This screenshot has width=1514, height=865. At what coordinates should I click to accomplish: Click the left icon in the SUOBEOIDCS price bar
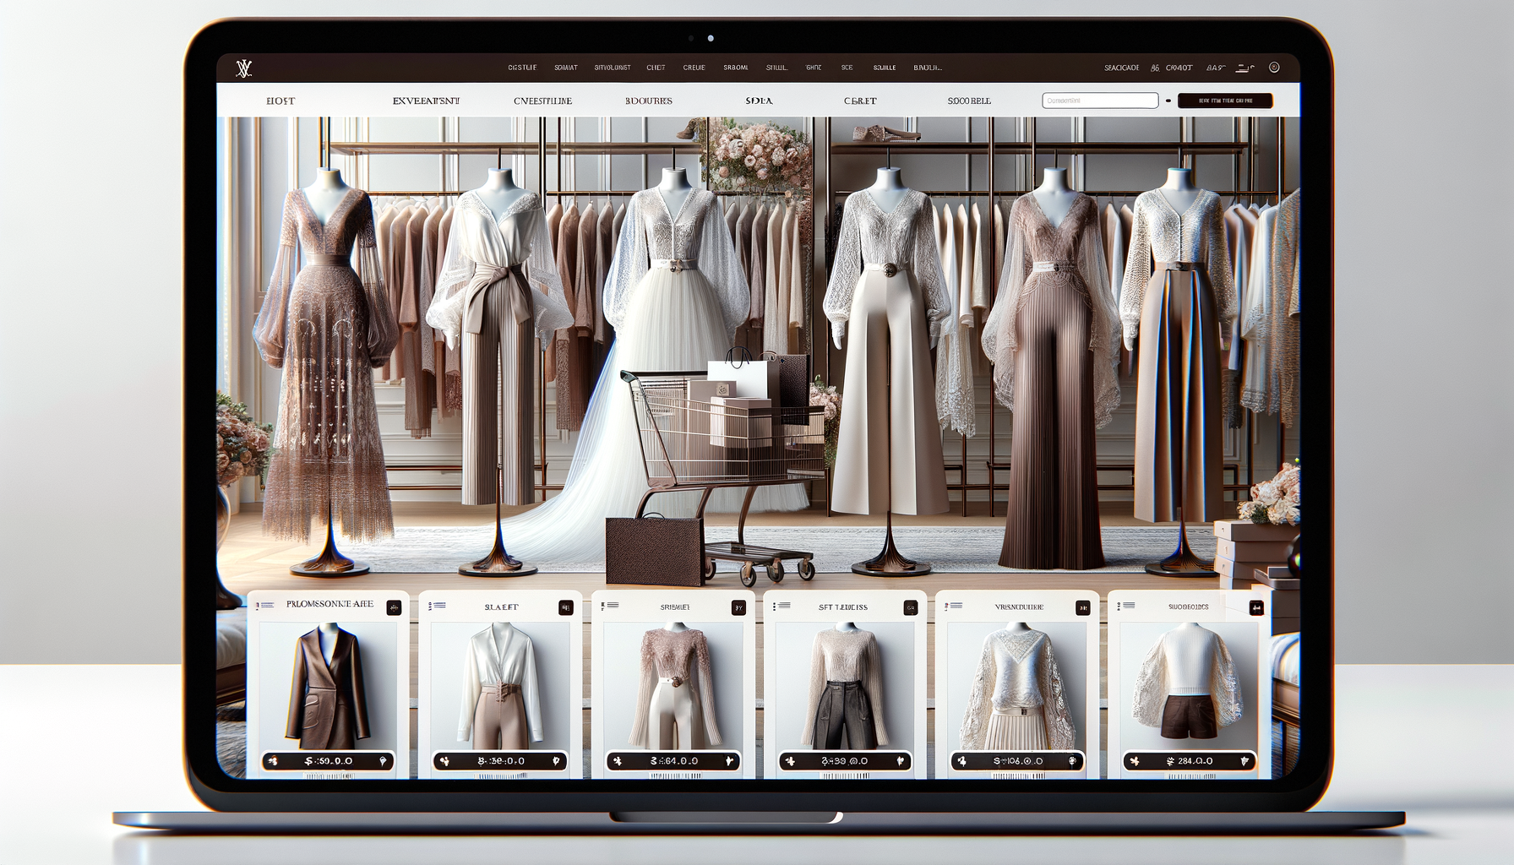coord(1135,761)
